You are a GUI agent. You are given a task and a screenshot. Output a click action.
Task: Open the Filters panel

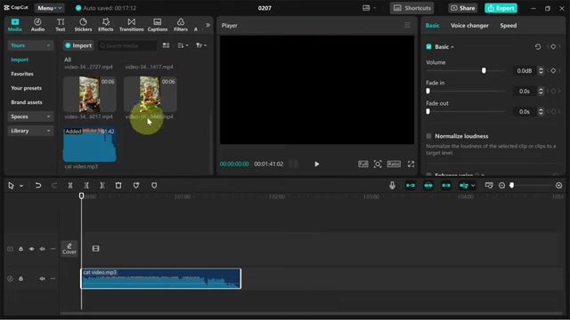tap(181, 25)
